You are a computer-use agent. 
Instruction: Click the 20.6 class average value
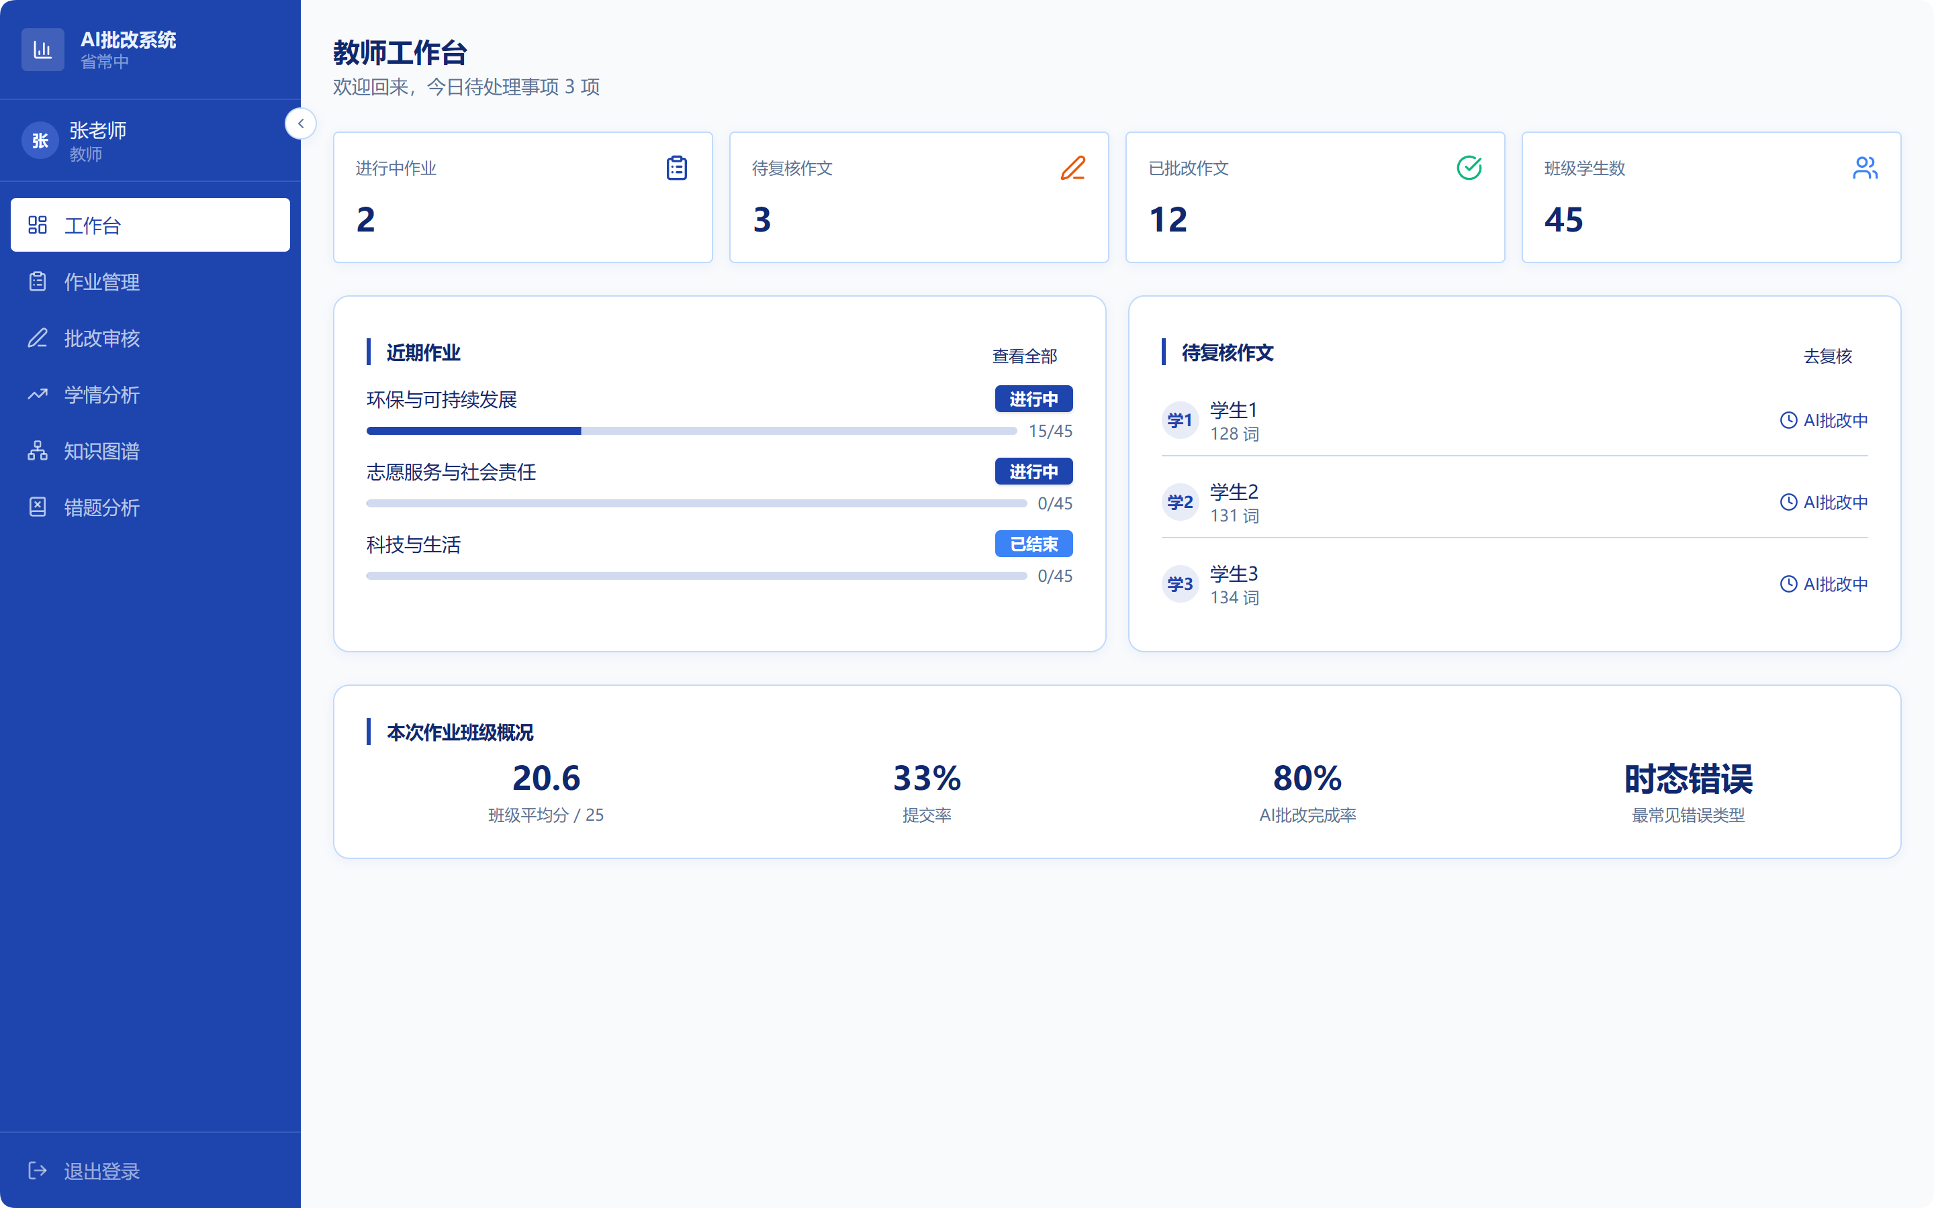click(x=546, y=777)
